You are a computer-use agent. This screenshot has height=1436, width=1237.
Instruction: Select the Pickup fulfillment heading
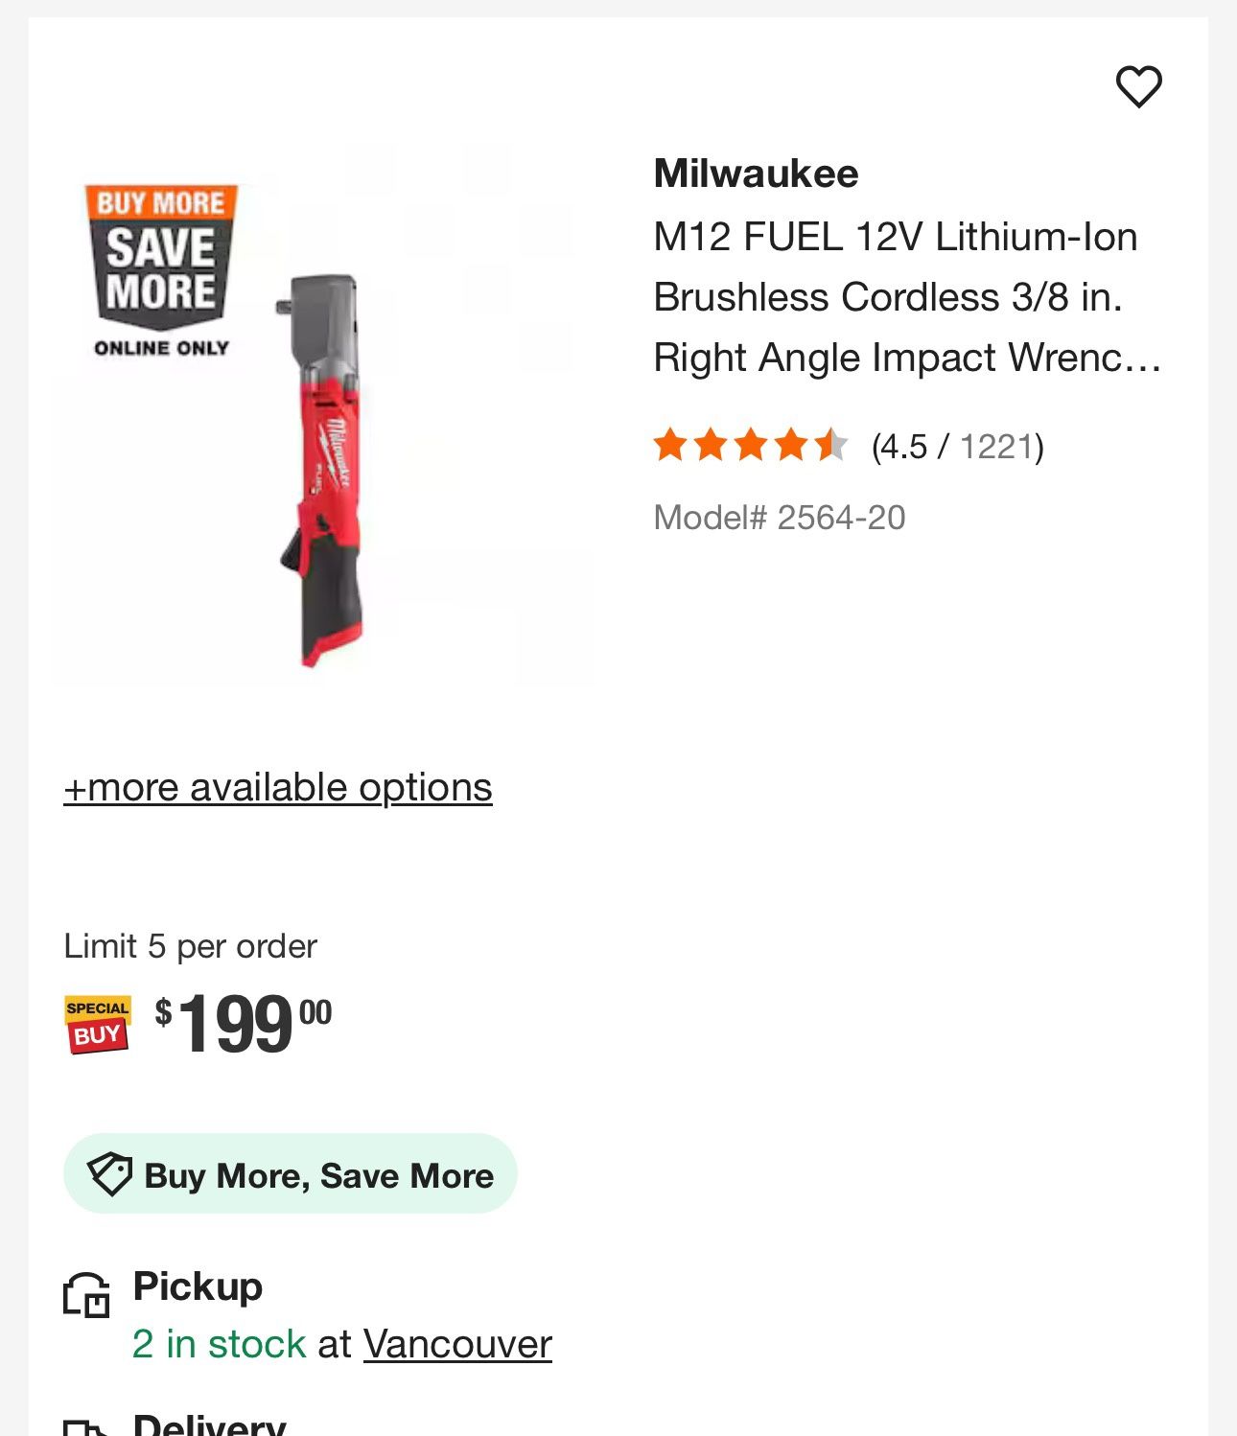tap(198, 1286)
